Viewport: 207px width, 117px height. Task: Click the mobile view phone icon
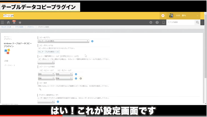click(163, 23)
